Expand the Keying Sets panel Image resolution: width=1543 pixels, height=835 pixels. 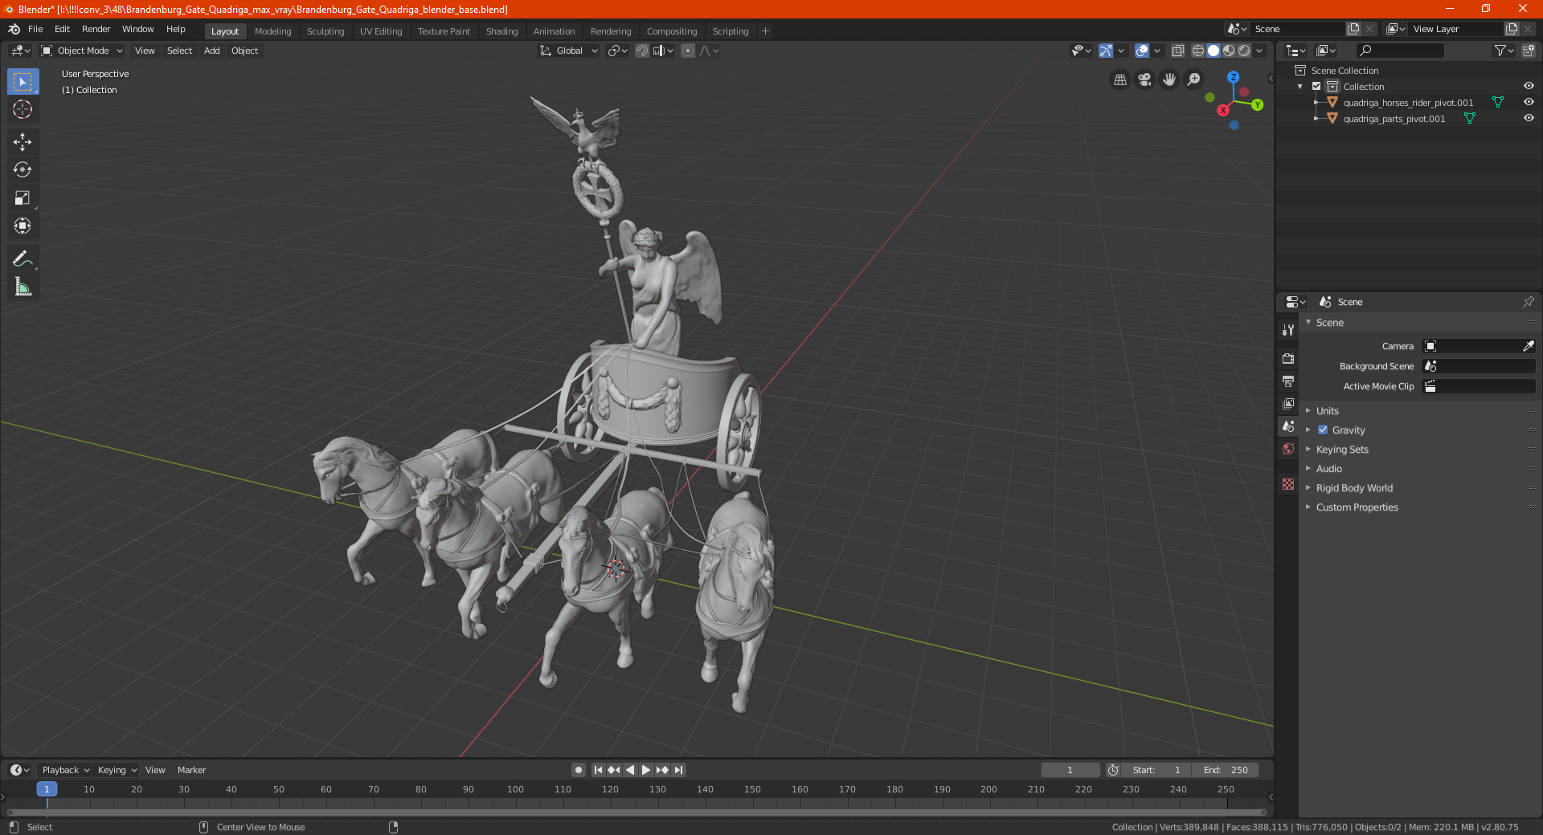(x=1341, y=450)
